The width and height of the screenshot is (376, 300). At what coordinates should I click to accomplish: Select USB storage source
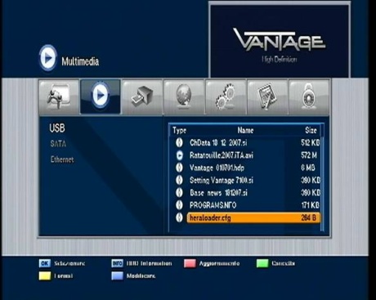[x=57, y=128]
